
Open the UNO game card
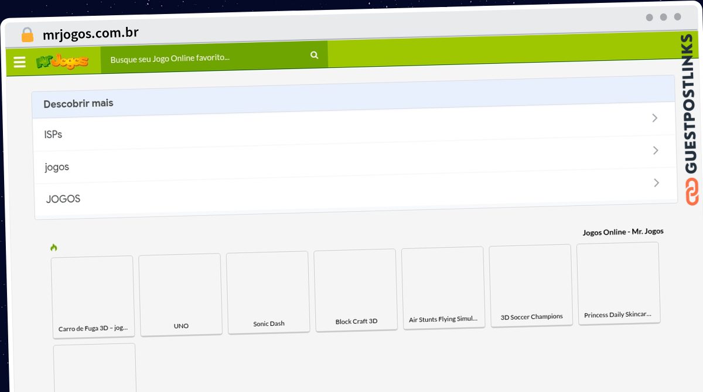click(180, 294)
